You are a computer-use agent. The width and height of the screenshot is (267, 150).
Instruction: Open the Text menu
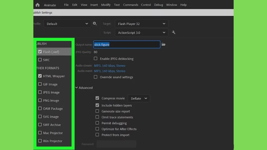tap(117, 5)
